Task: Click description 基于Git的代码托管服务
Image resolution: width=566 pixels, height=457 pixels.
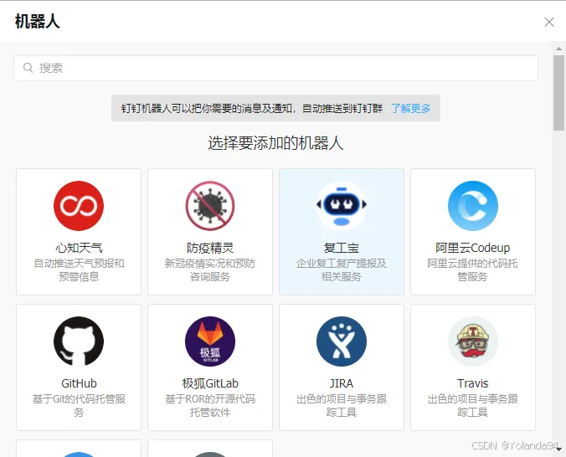Action: click(x=79, y=405)
